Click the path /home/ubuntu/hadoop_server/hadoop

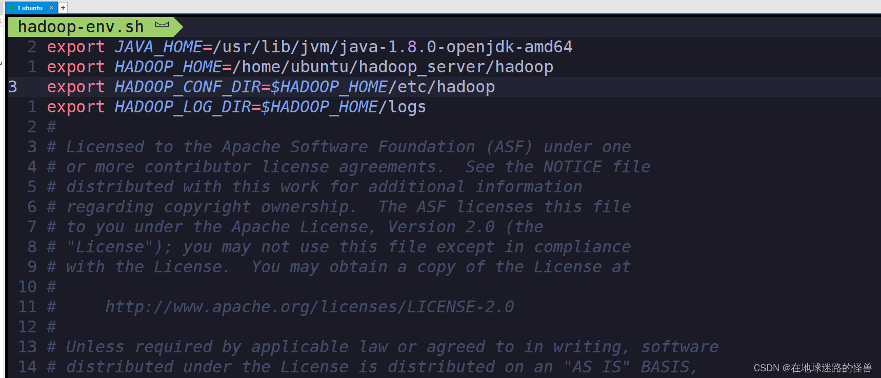click(393, 67)
